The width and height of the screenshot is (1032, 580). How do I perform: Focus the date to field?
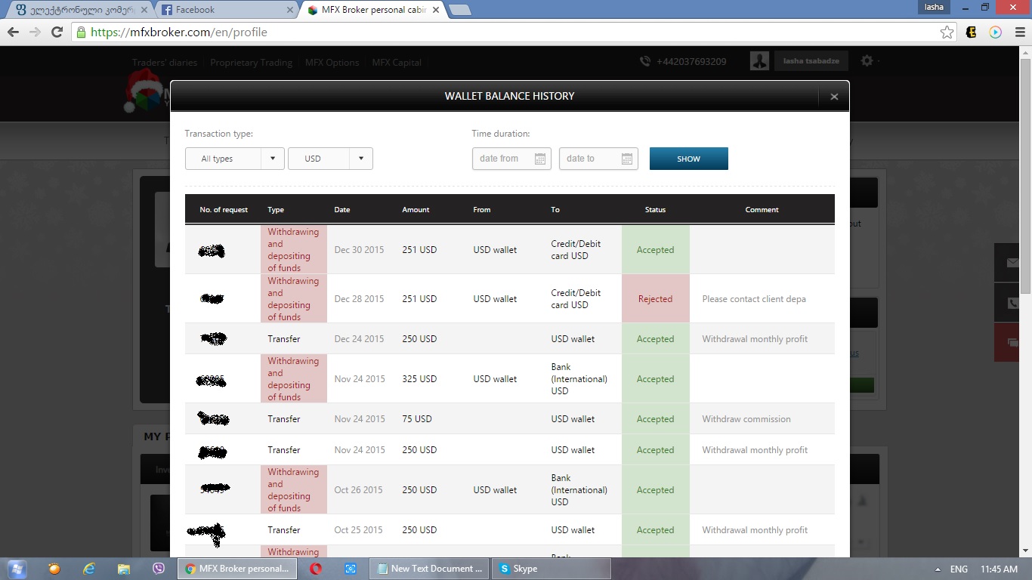coord(598,159)
